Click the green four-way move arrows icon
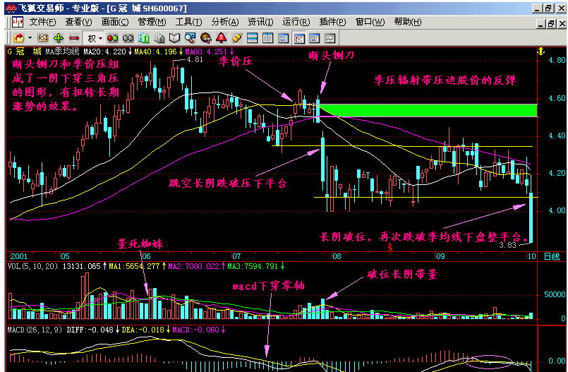 pos(59,38)
